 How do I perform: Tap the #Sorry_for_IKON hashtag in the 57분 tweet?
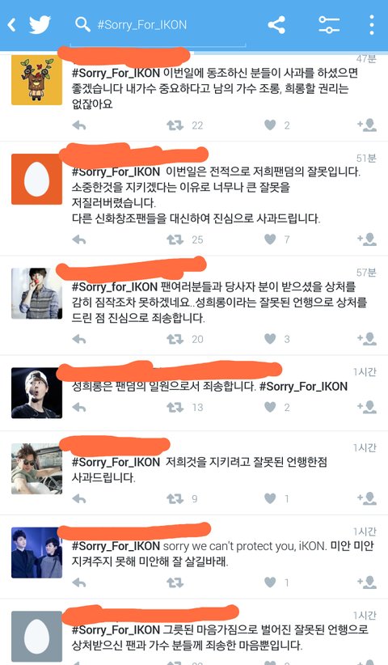pyautogui.click(x=115, y=287)
